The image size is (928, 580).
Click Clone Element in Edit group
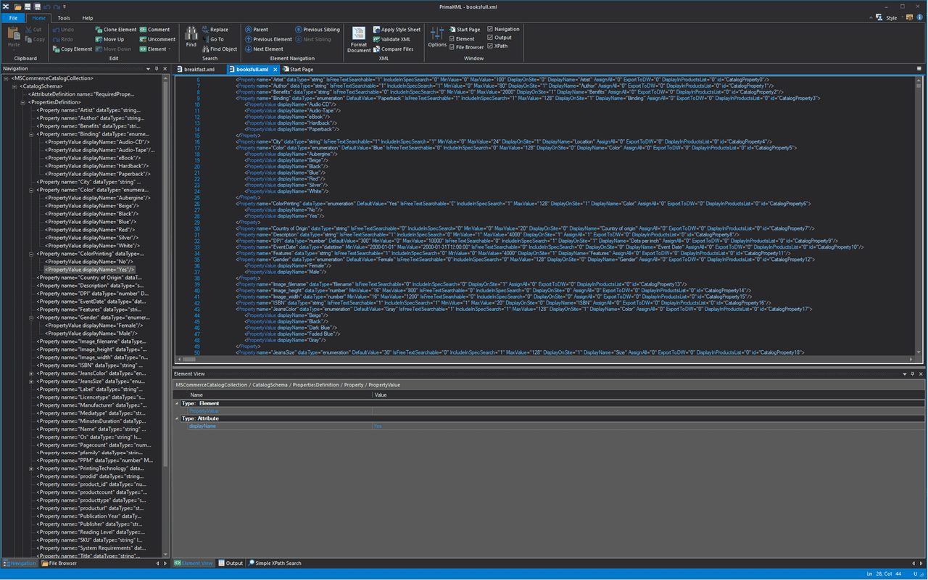[115, 30]
